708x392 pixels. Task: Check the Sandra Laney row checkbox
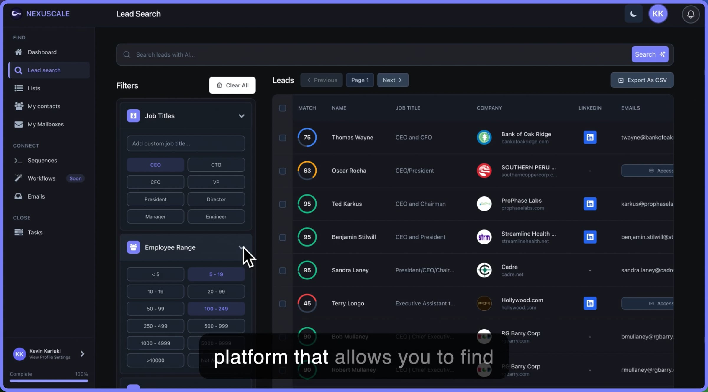click(283, 271)
